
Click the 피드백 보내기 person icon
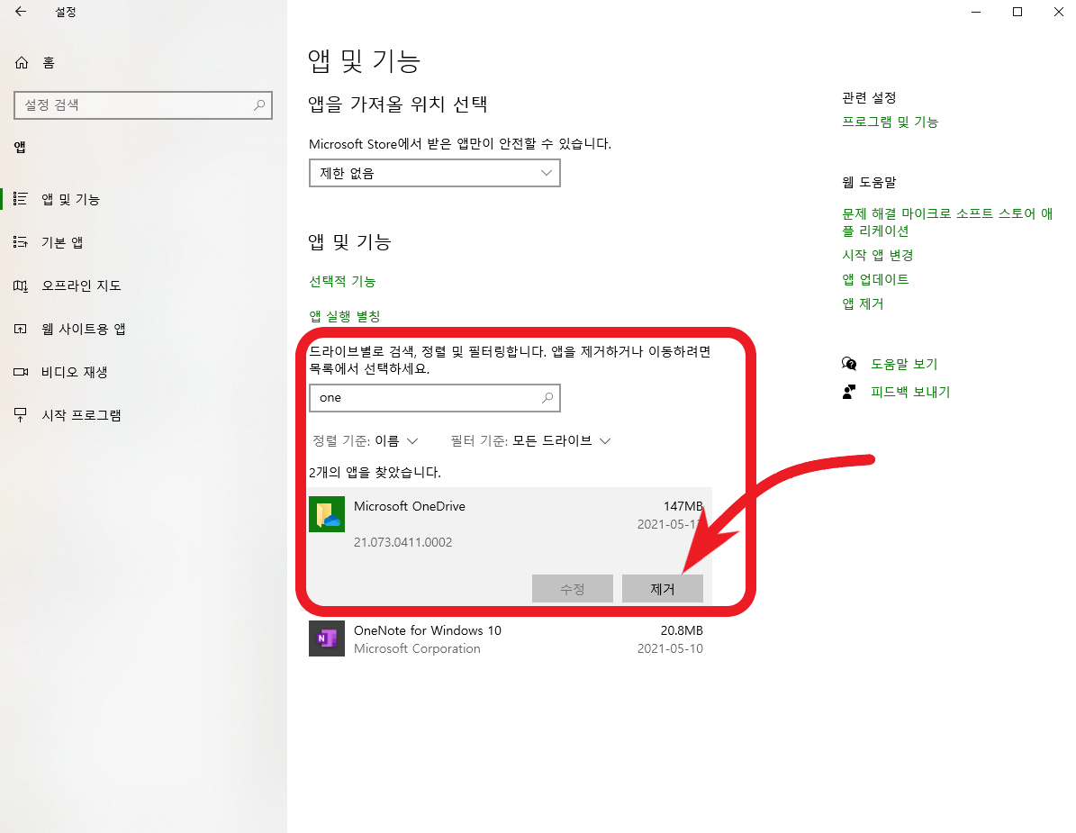point(849,392)
